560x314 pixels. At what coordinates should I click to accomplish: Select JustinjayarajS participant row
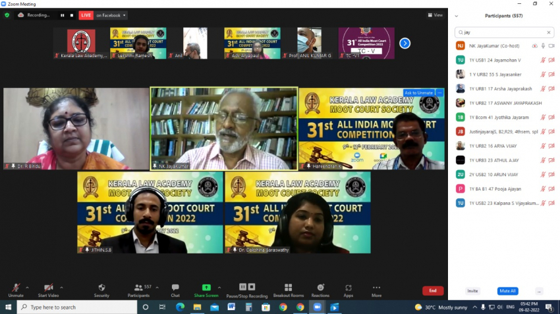pos(504,132)
